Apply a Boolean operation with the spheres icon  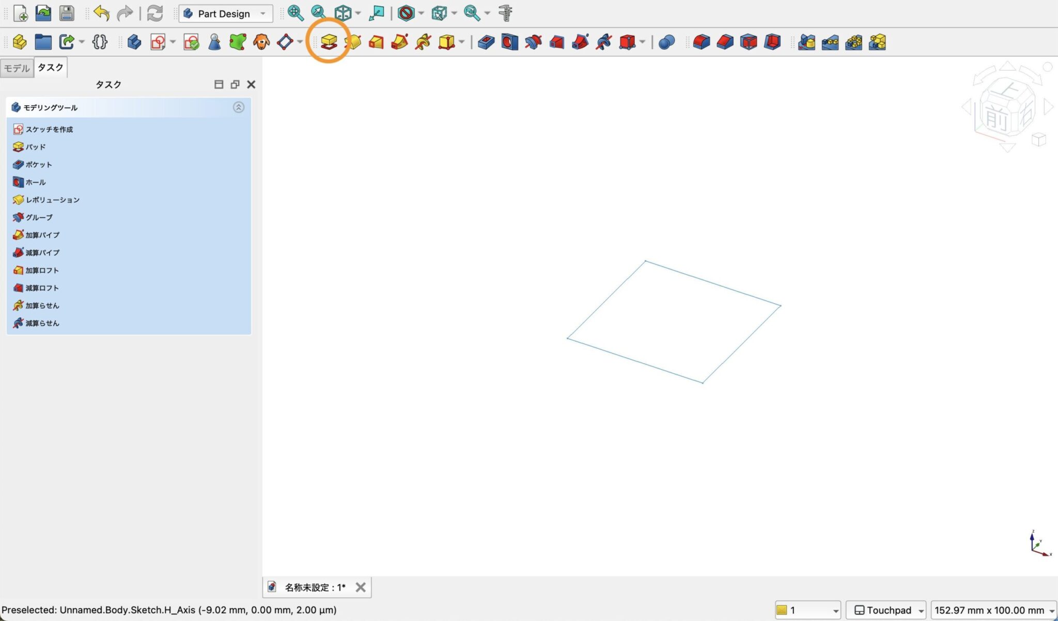[x=667, y=42]
